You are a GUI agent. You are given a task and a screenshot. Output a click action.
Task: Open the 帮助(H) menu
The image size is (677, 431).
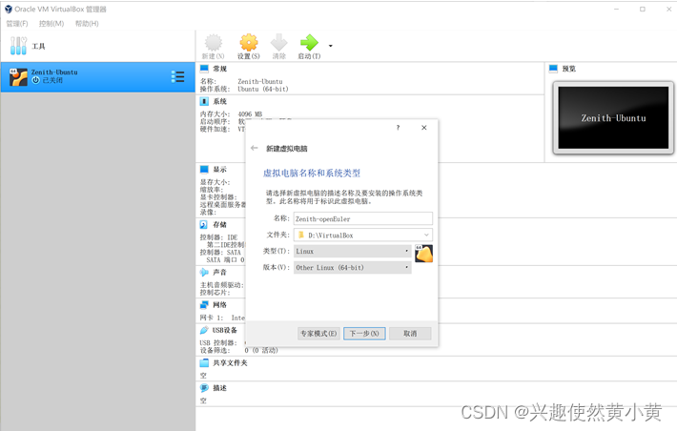(x=87, y=23)
